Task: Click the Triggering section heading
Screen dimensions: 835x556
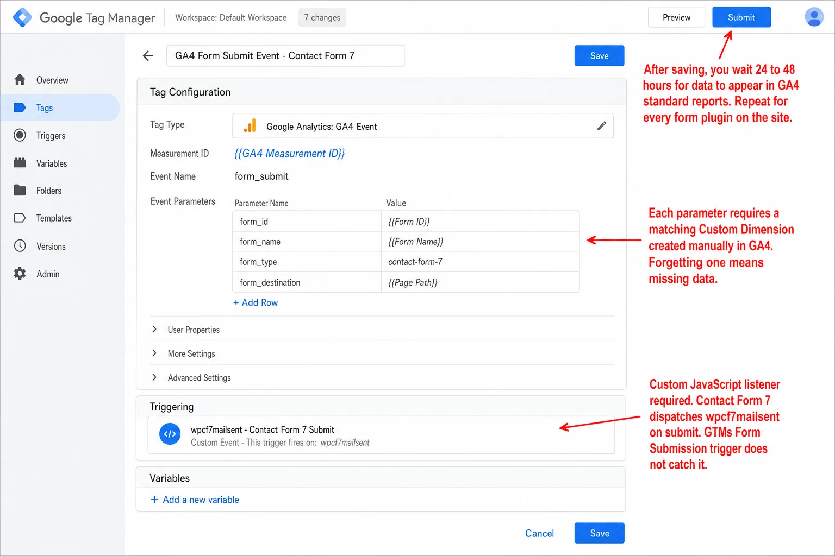Action: 172,407
